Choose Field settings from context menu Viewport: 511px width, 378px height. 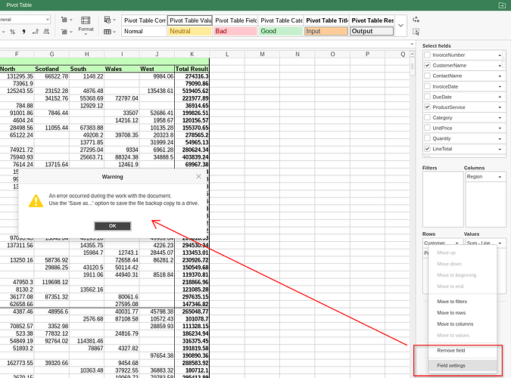tap(452, 366)
